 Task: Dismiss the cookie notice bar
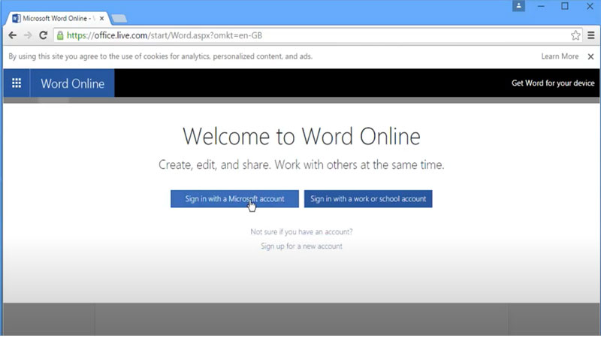pos(590,57)
